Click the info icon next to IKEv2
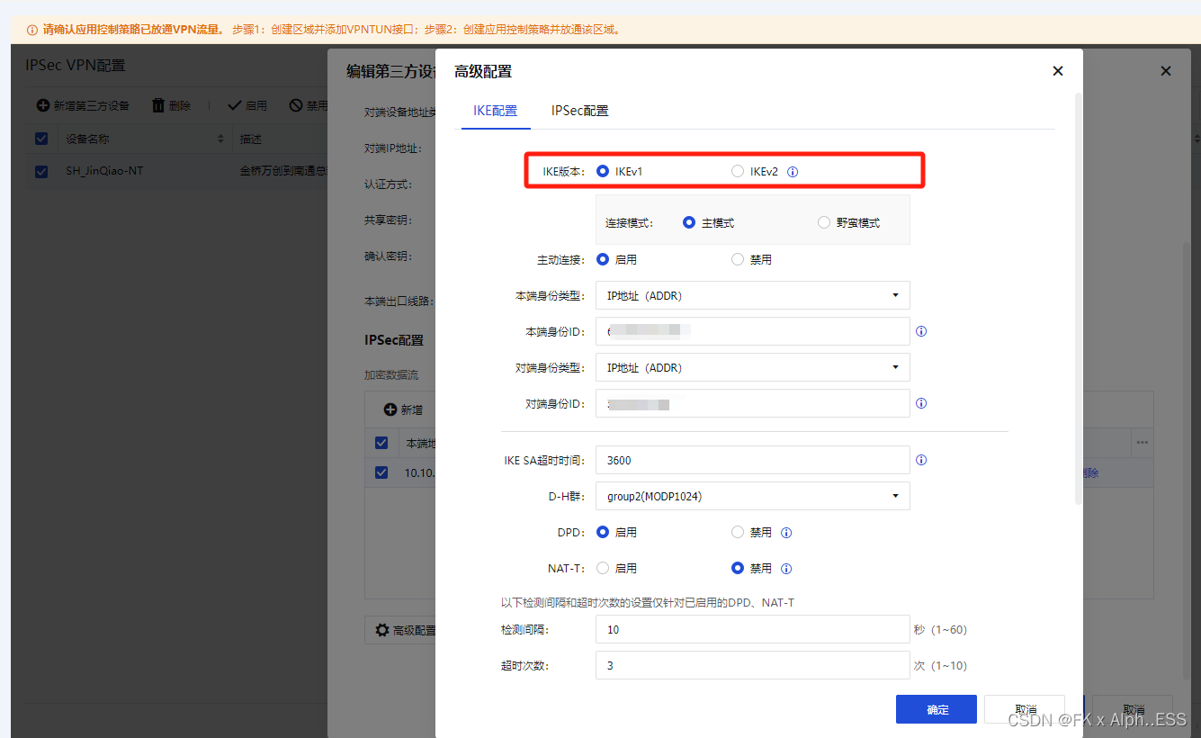 click(793, 171)
